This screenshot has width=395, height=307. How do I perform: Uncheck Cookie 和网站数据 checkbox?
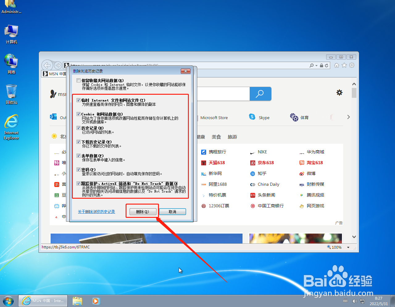click(79, 114)
